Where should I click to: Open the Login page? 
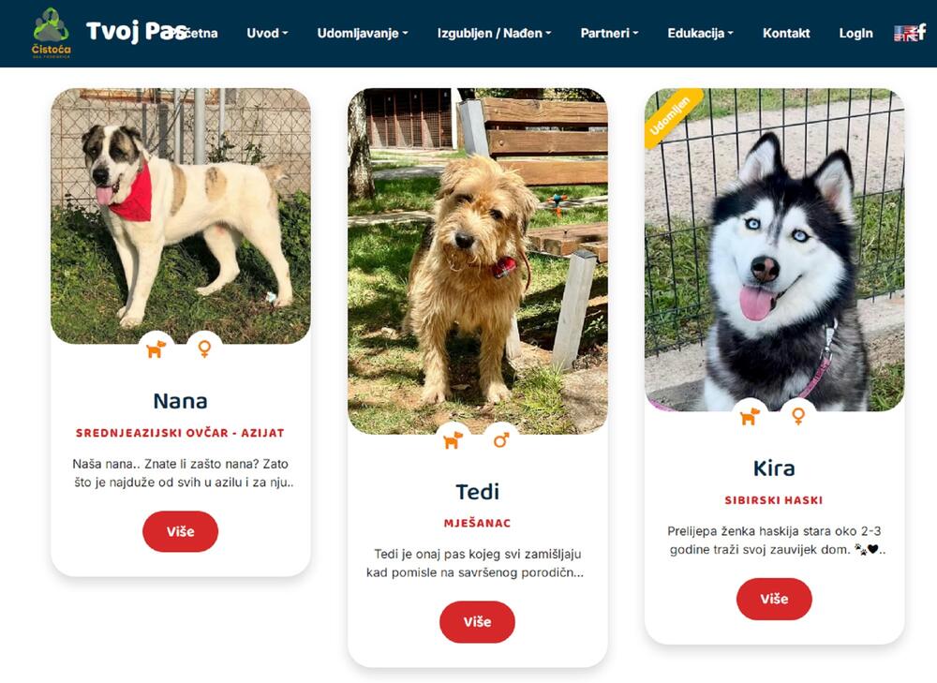[855, 34]
